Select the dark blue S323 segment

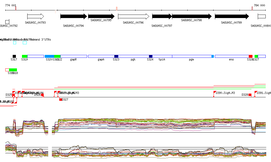pos(116,56)
